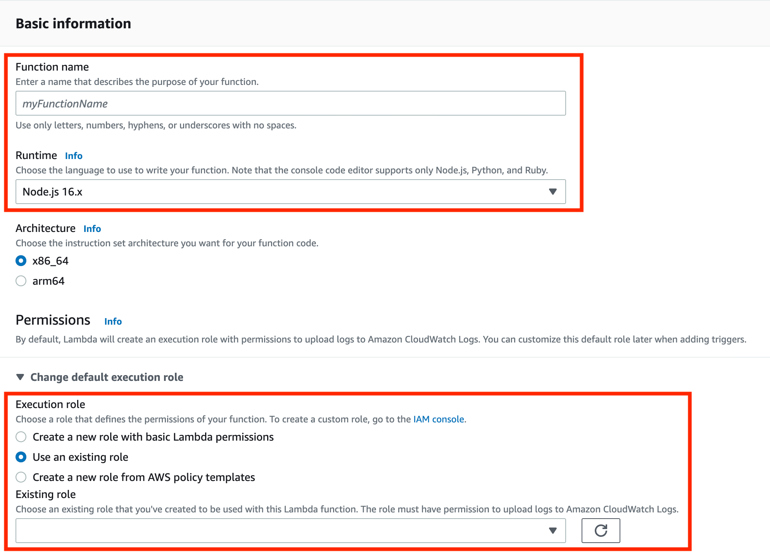Open the Info link next to Architecture

(92, 229)
